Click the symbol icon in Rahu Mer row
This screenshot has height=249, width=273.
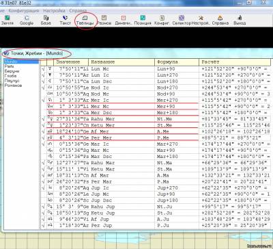50,119
